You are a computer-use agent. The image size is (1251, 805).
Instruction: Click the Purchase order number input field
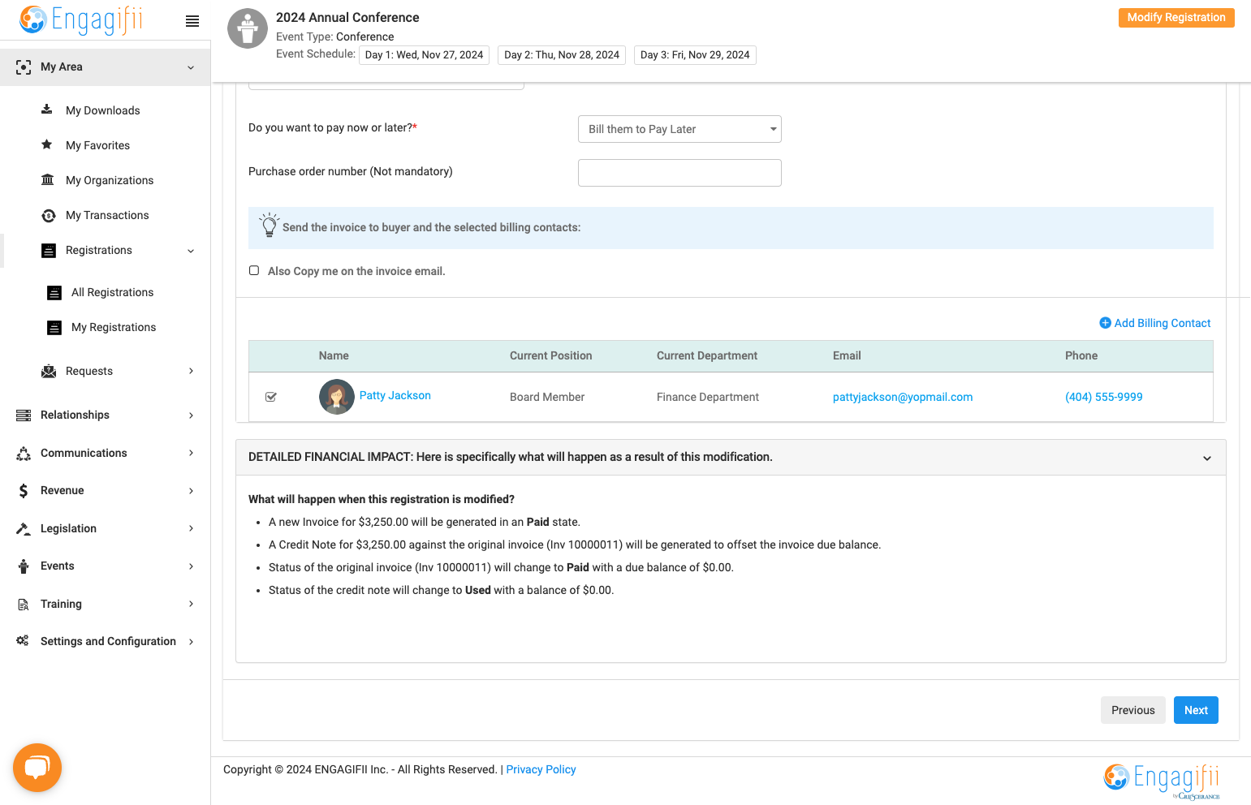pyautogui.click(x=679, y=173)
